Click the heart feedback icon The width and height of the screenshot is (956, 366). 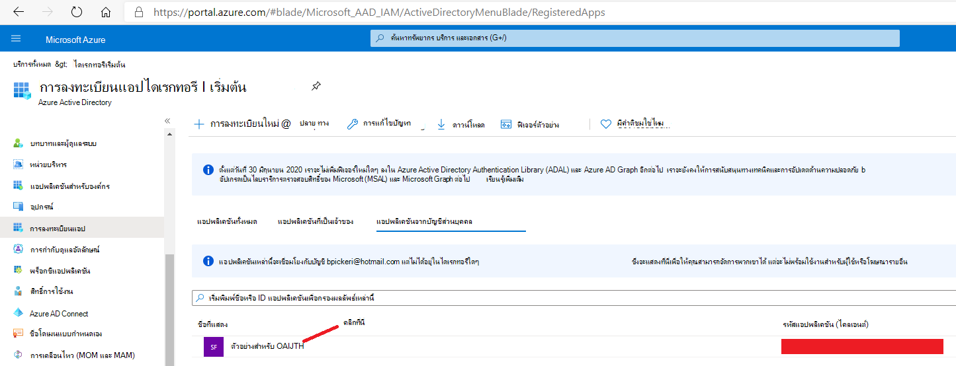pos(605,124)
